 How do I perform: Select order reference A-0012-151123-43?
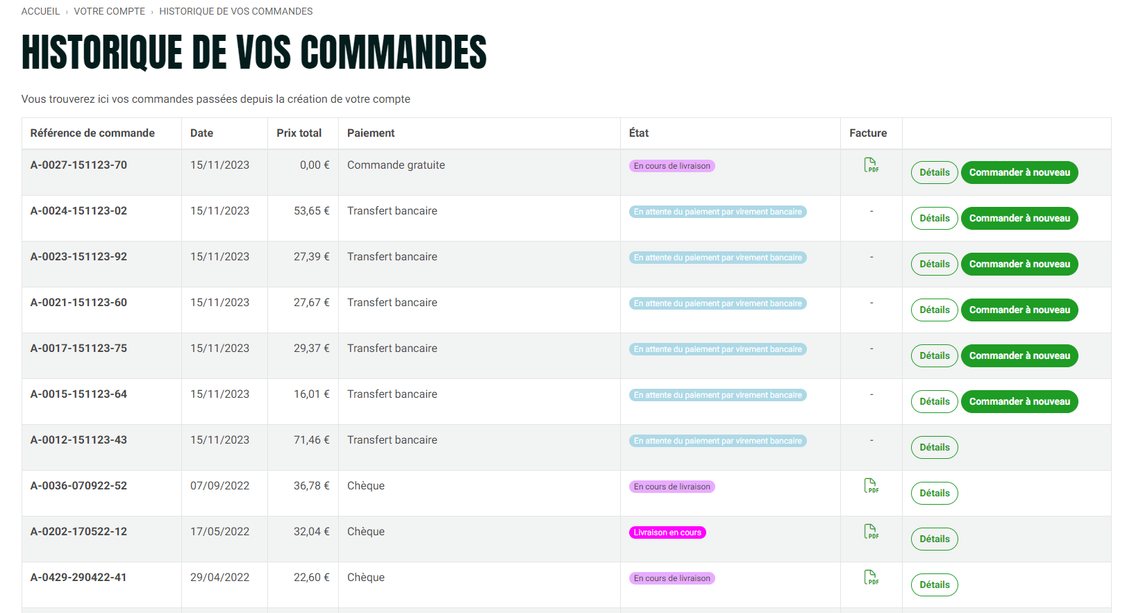pyautogui.click(x=78, y=440)
